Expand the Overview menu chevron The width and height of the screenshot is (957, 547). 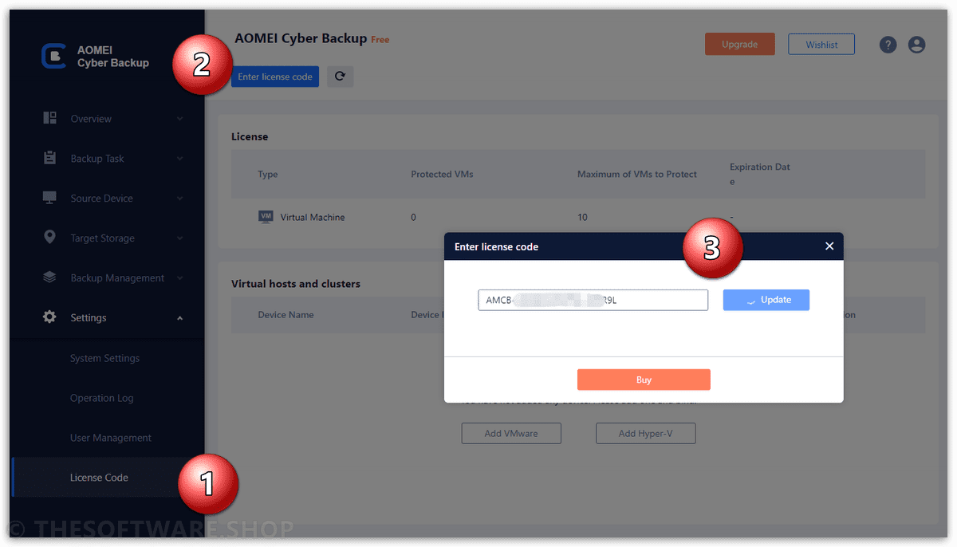pyautogui.click(x=179, y=119)
